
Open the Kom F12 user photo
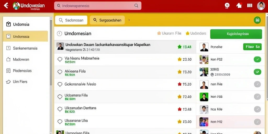(x=204, y=122)
